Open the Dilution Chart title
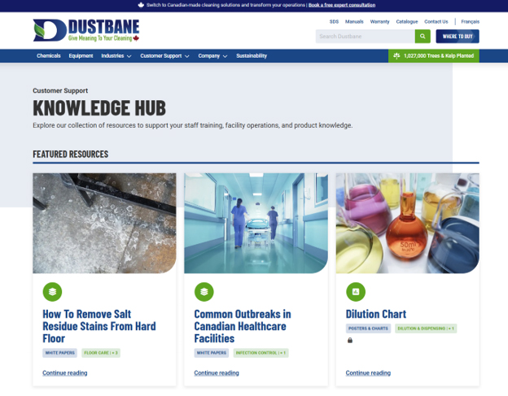Viewport: 508px width, 396px height. 376,314
